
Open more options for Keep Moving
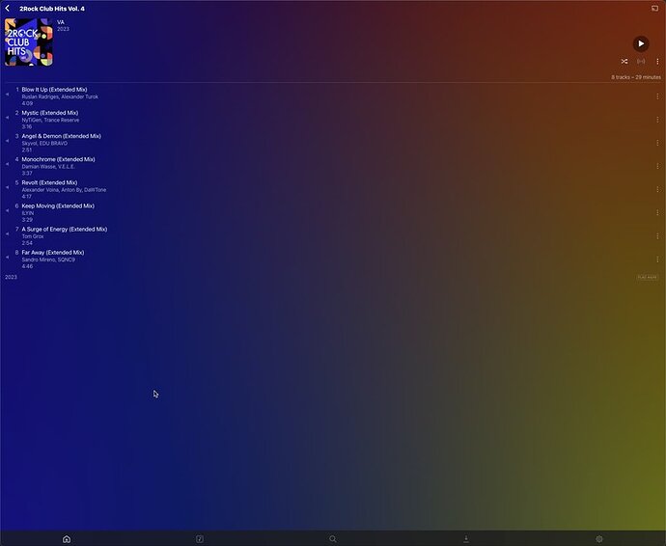click(657, 213)
